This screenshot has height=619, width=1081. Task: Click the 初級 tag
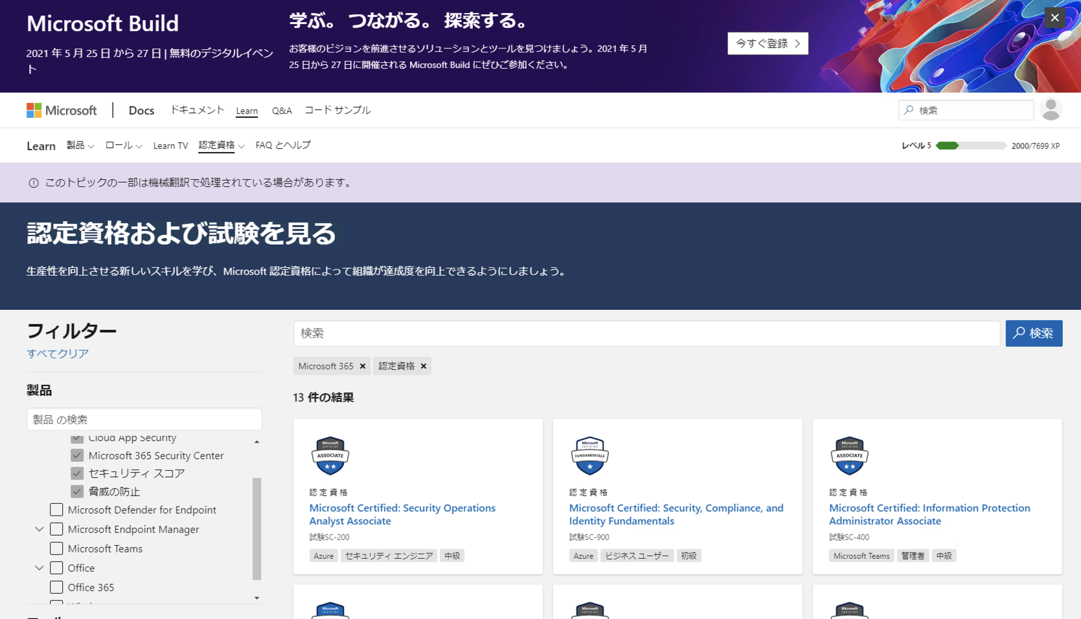[x=688, y=556]
